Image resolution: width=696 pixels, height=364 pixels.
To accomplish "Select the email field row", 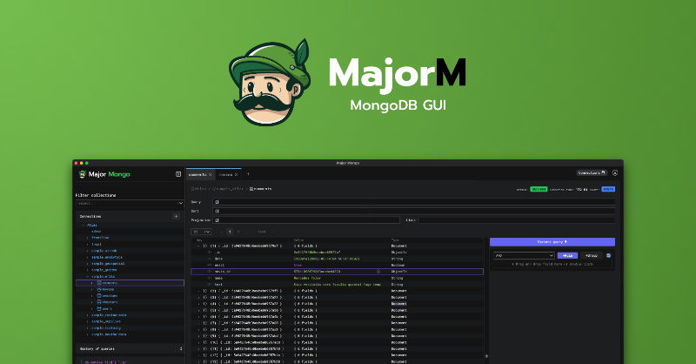I will 338,265.
